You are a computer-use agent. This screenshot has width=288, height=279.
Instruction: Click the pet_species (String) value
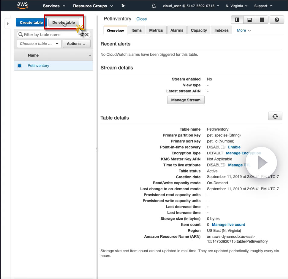click(224, 135)
